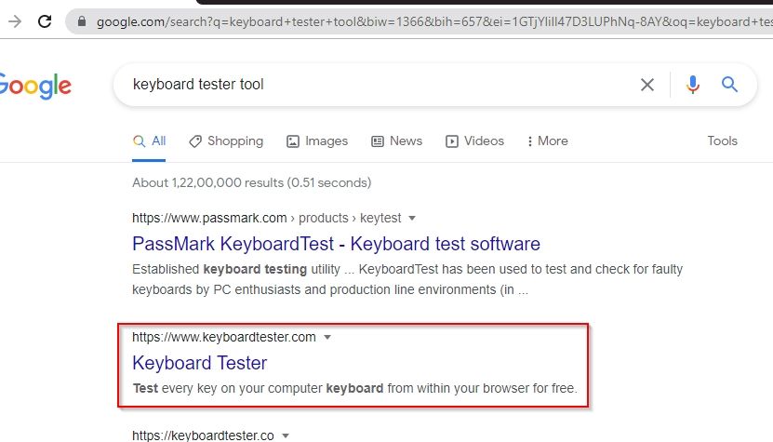Click the blue magnifier search button
Viewport: 773px width, 442px height.
click(x=729, y=85)
